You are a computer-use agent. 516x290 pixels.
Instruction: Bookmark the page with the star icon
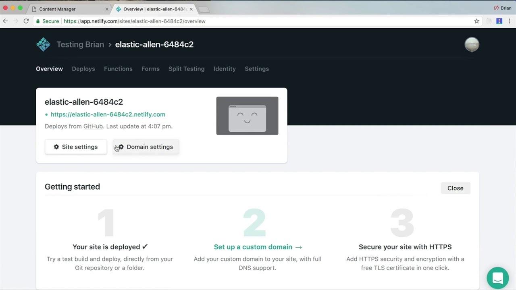(x=476, y=21)
